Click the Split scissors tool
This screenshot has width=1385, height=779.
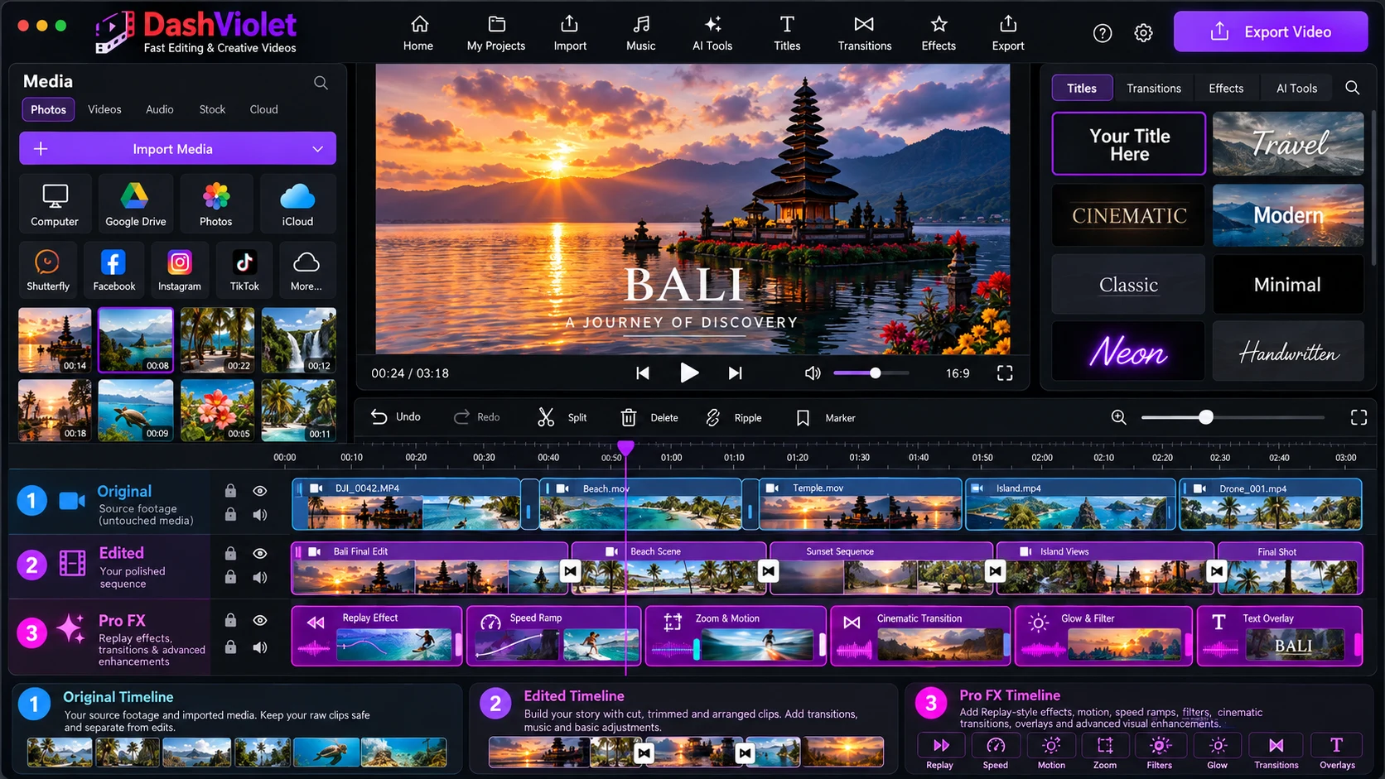[562, 417]
